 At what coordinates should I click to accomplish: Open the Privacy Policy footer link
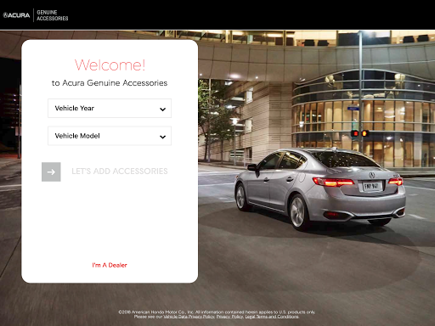point(230,317)
